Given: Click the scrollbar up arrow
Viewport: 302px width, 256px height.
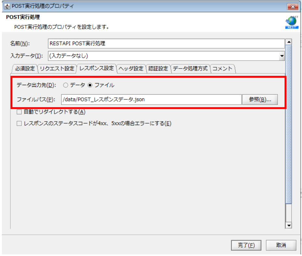Looking at the screenshot, I should [x=288, y=42].
